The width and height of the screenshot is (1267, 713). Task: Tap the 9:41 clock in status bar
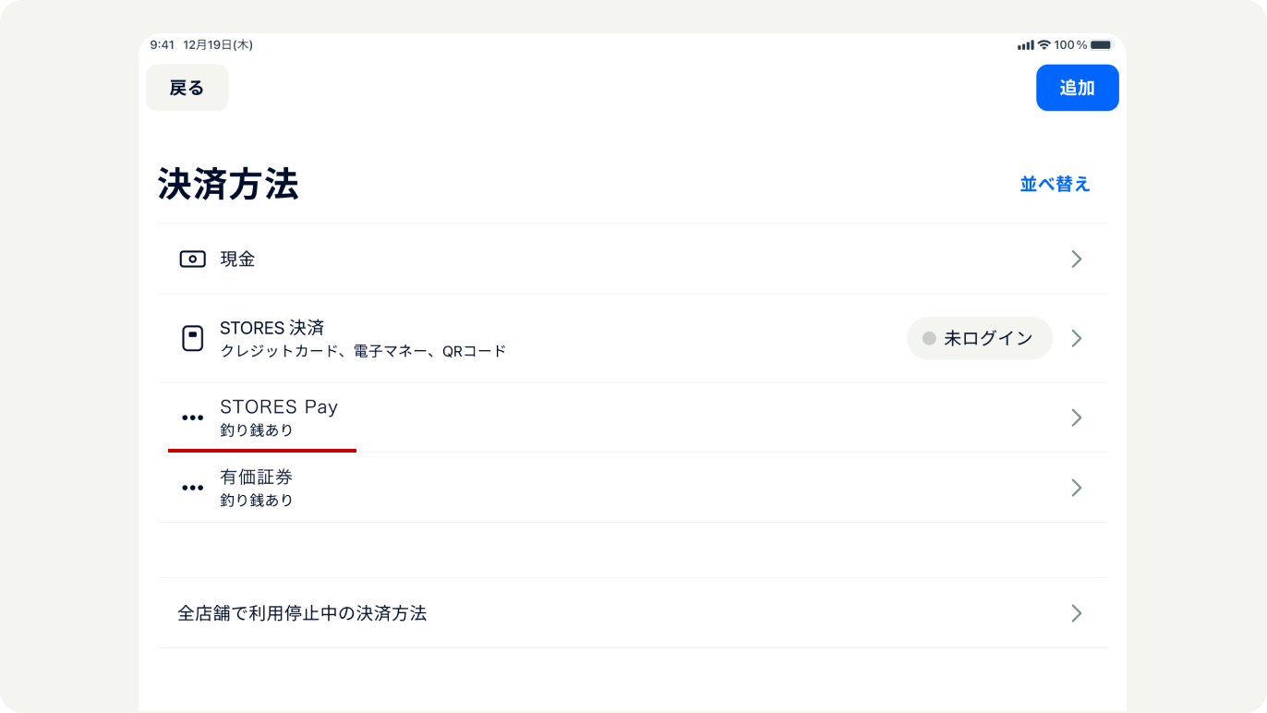(x=163, y=44)
